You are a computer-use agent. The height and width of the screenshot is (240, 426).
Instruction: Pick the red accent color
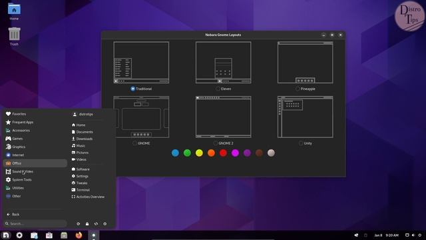[x=223, y=153]
